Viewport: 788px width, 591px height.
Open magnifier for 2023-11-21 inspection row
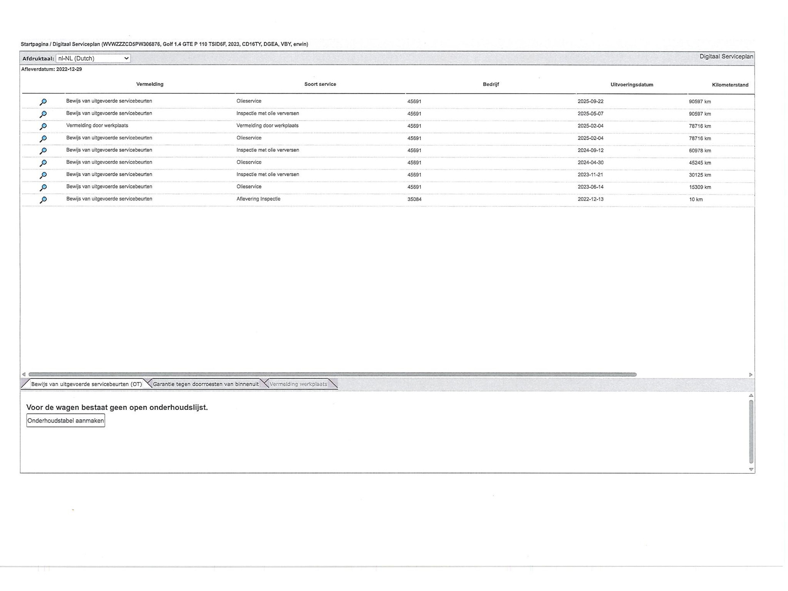coord(43,175)
